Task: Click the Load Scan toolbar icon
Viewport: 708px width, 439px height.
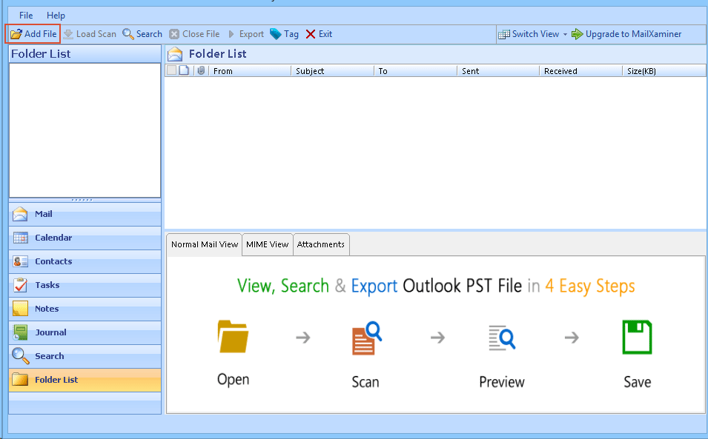Action: coord(68,34)
